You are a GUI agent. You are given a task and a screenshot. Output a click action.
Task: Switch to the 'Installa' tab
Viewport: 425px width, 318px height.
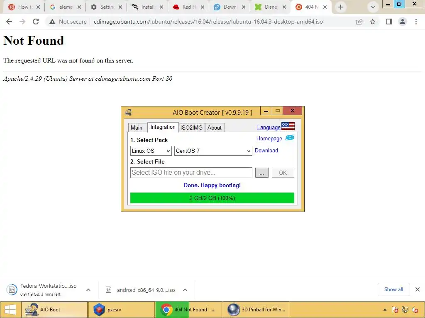coord(147,7)
